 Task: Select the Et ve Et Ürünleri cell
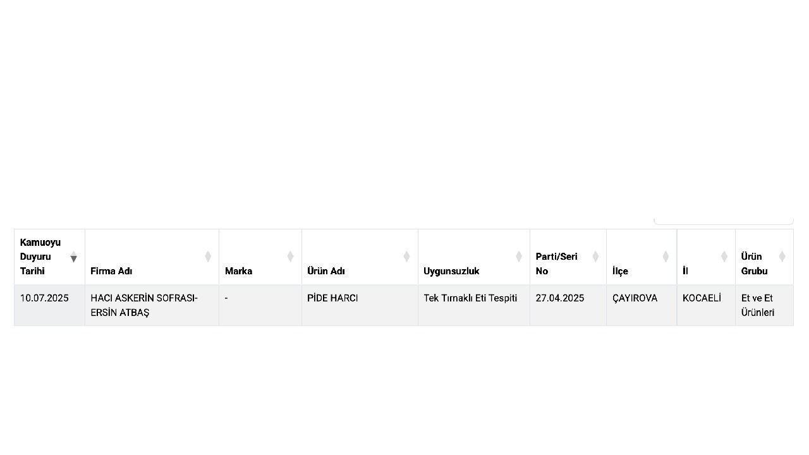click(764, 305)
